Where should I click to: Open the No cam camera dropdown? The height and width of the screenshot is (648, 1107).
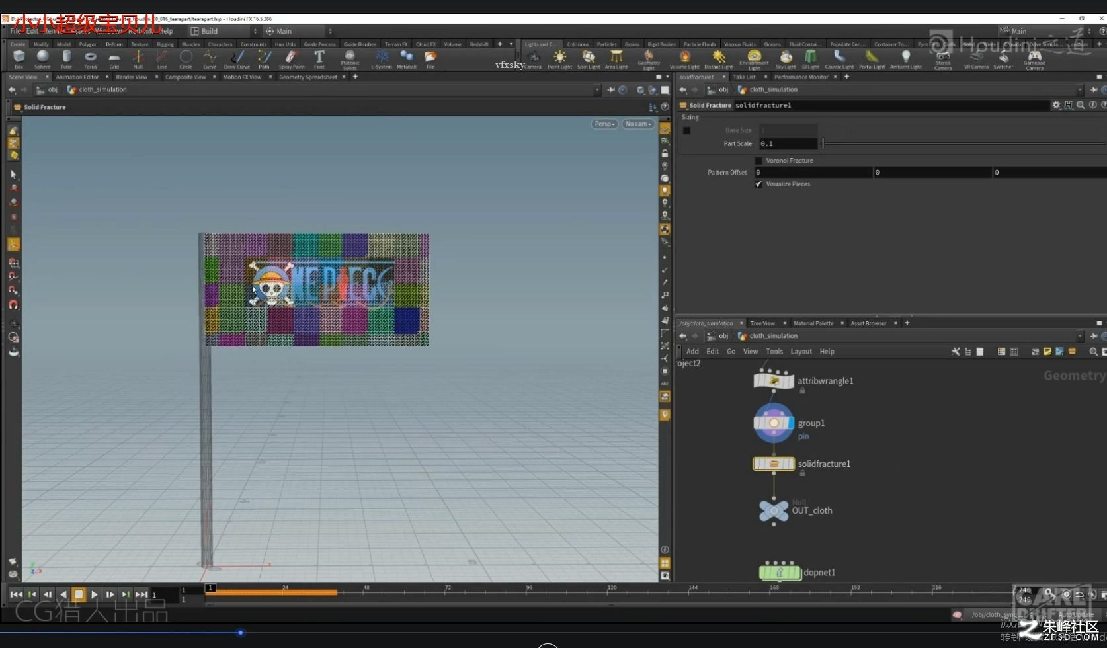[638, 124]
